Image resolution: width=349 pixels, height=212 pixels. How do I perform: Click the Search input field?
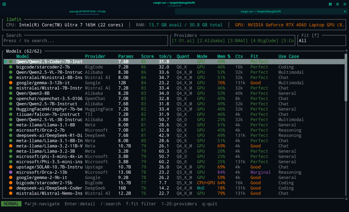tap(85, 41)
